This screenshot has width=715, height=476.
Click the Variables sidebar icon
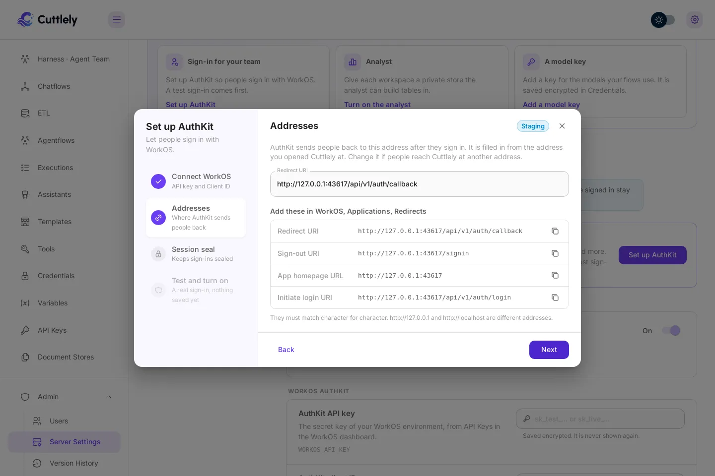coord(25,303)
